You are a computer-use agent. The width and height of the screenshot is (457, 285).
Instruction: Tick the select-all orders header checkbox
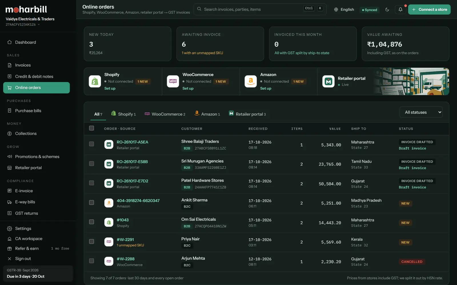91,128
